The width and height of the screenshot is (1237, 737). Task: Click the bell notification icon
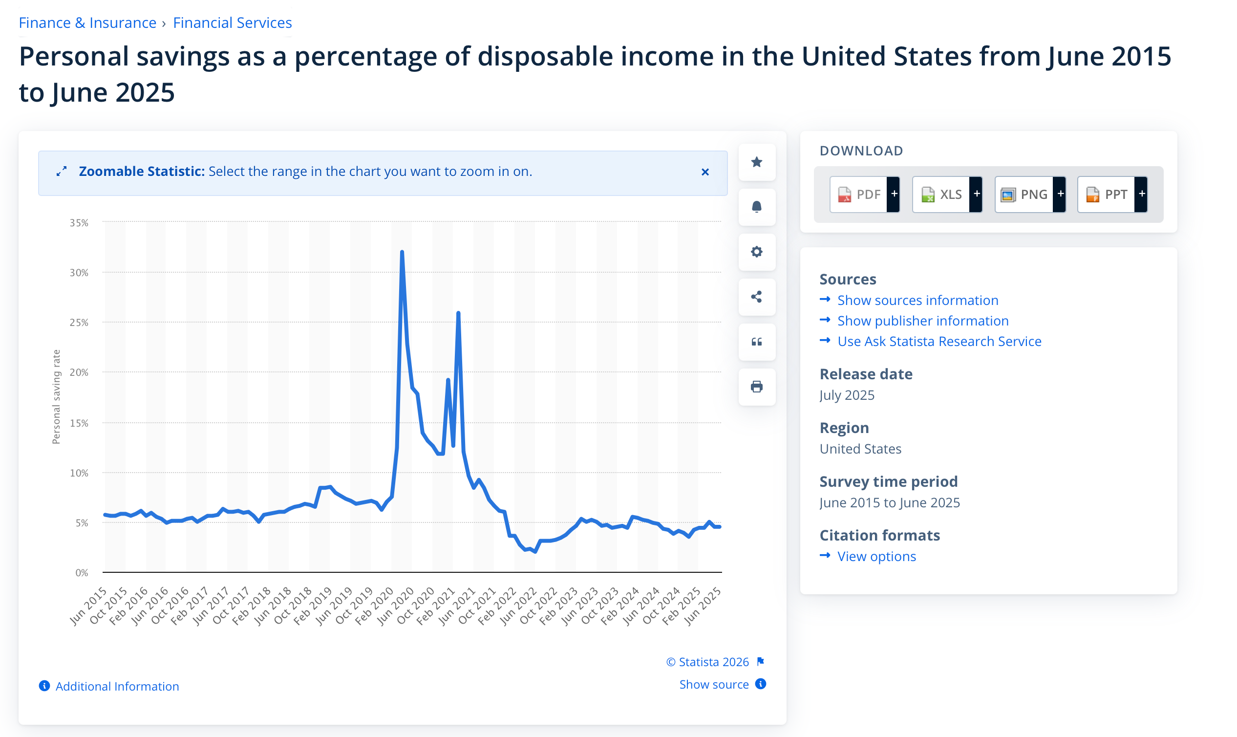(756, 207)
